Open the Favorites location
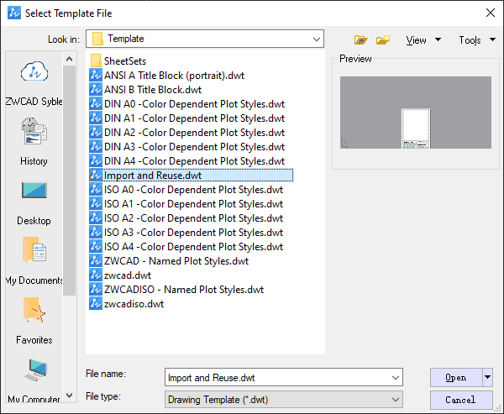This screenshot has width=504, height=414. [x=34, y=321]
